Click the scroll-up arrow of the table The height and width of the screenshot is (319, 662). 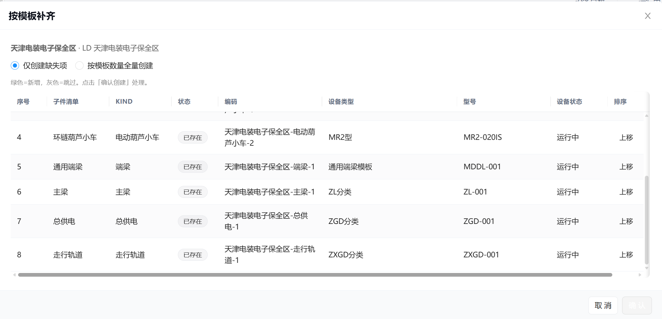tap(646, 116)
